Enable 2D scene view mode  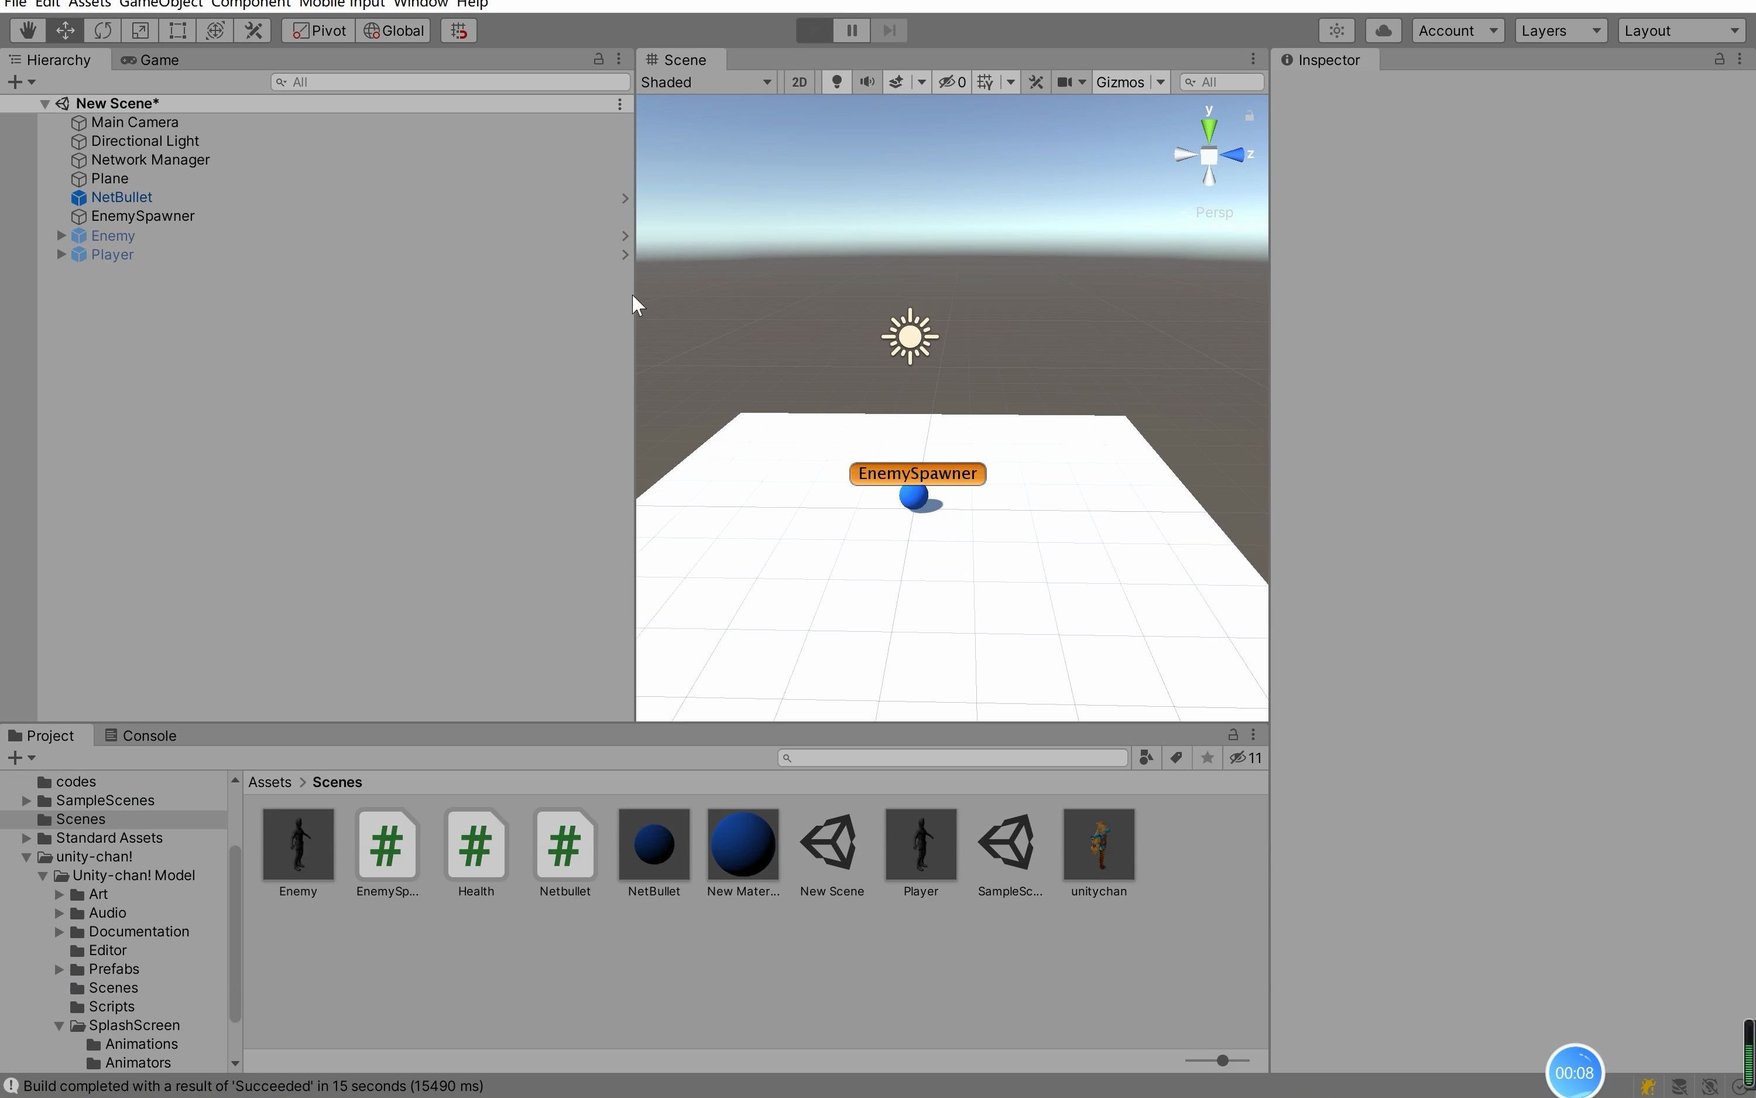[x=798, y=82]
